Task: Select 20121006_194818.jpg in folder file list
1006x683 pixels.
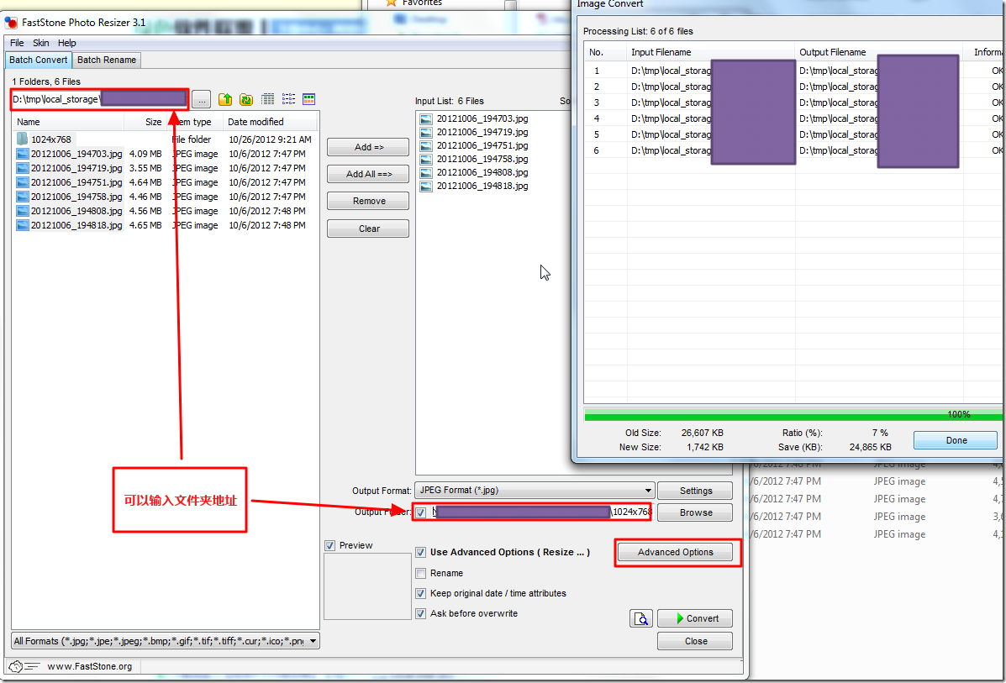Action: click(x=69, y=225)
